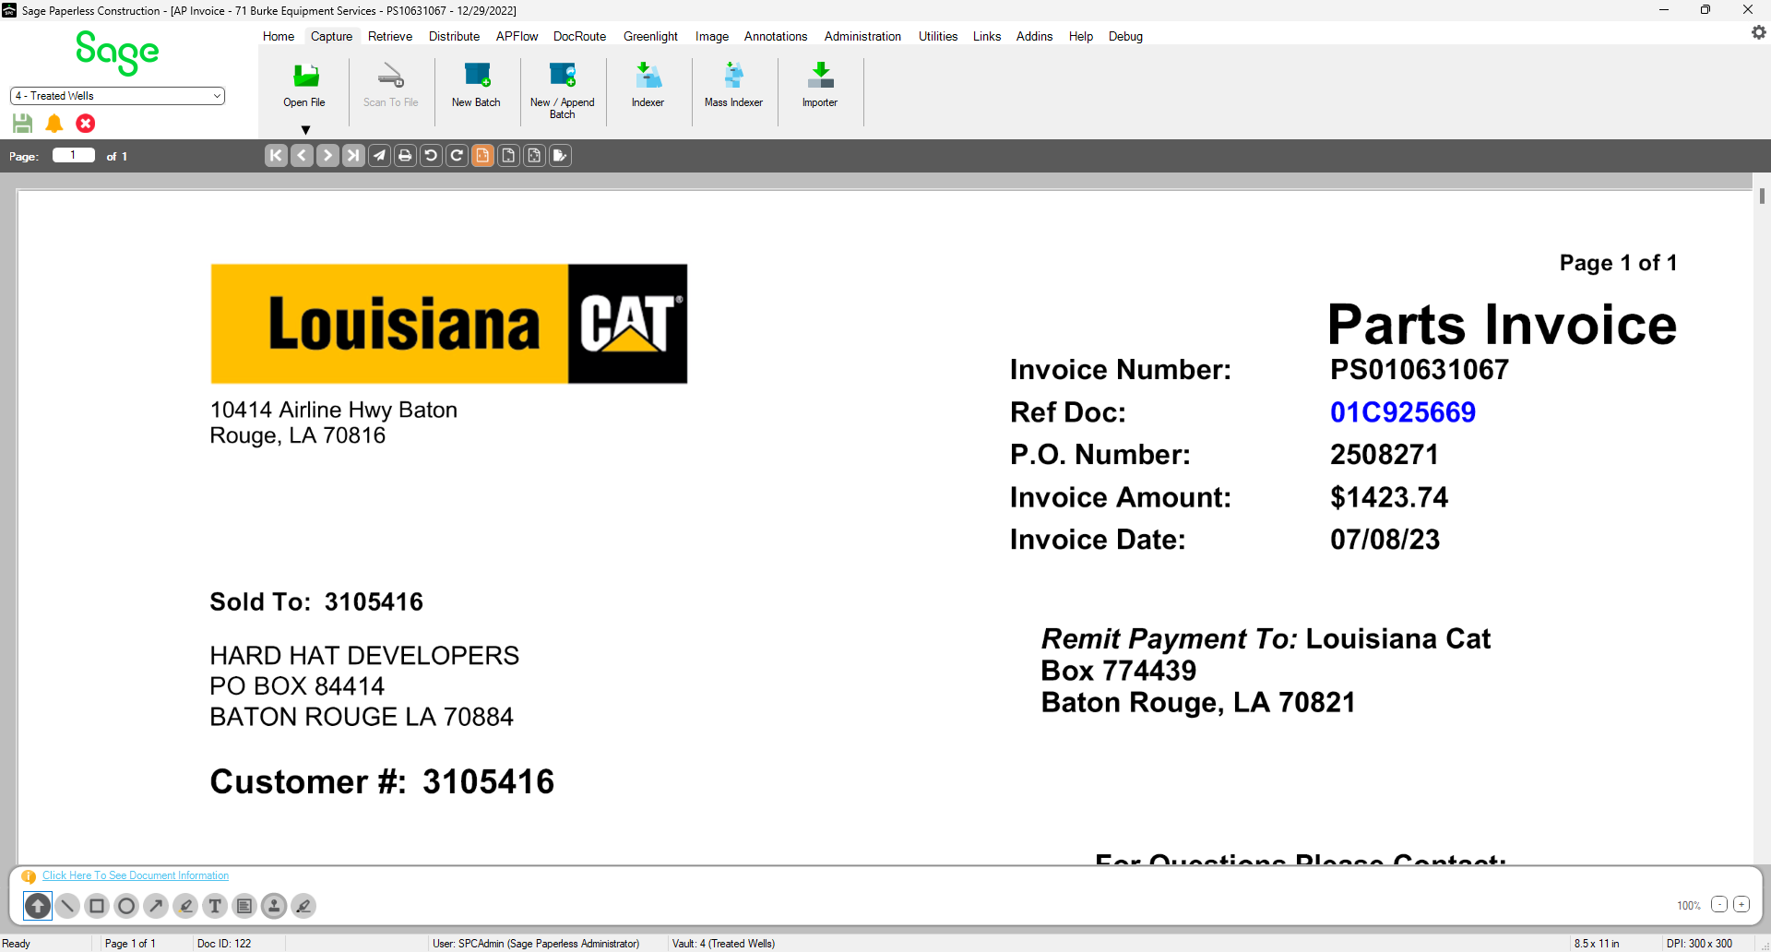
Task: Toggle fit-to-width view (orange icon)
Action: pyautogui.click(x=482, y=156)
